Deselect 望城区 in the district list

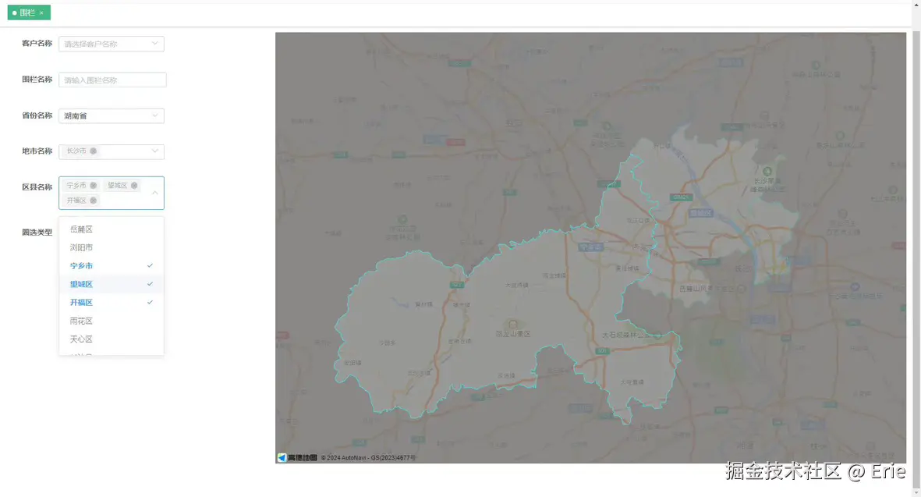81,283
